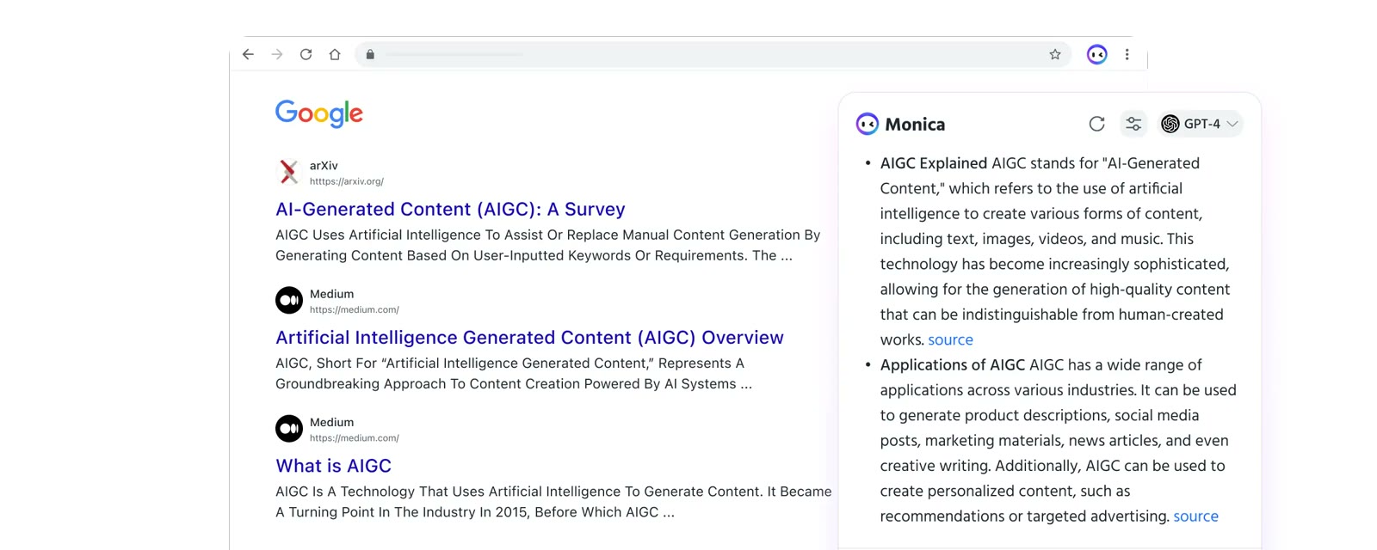Click the medium.com URL under the second result
The width and height of the screenshot is (1377, 550).
355,309
